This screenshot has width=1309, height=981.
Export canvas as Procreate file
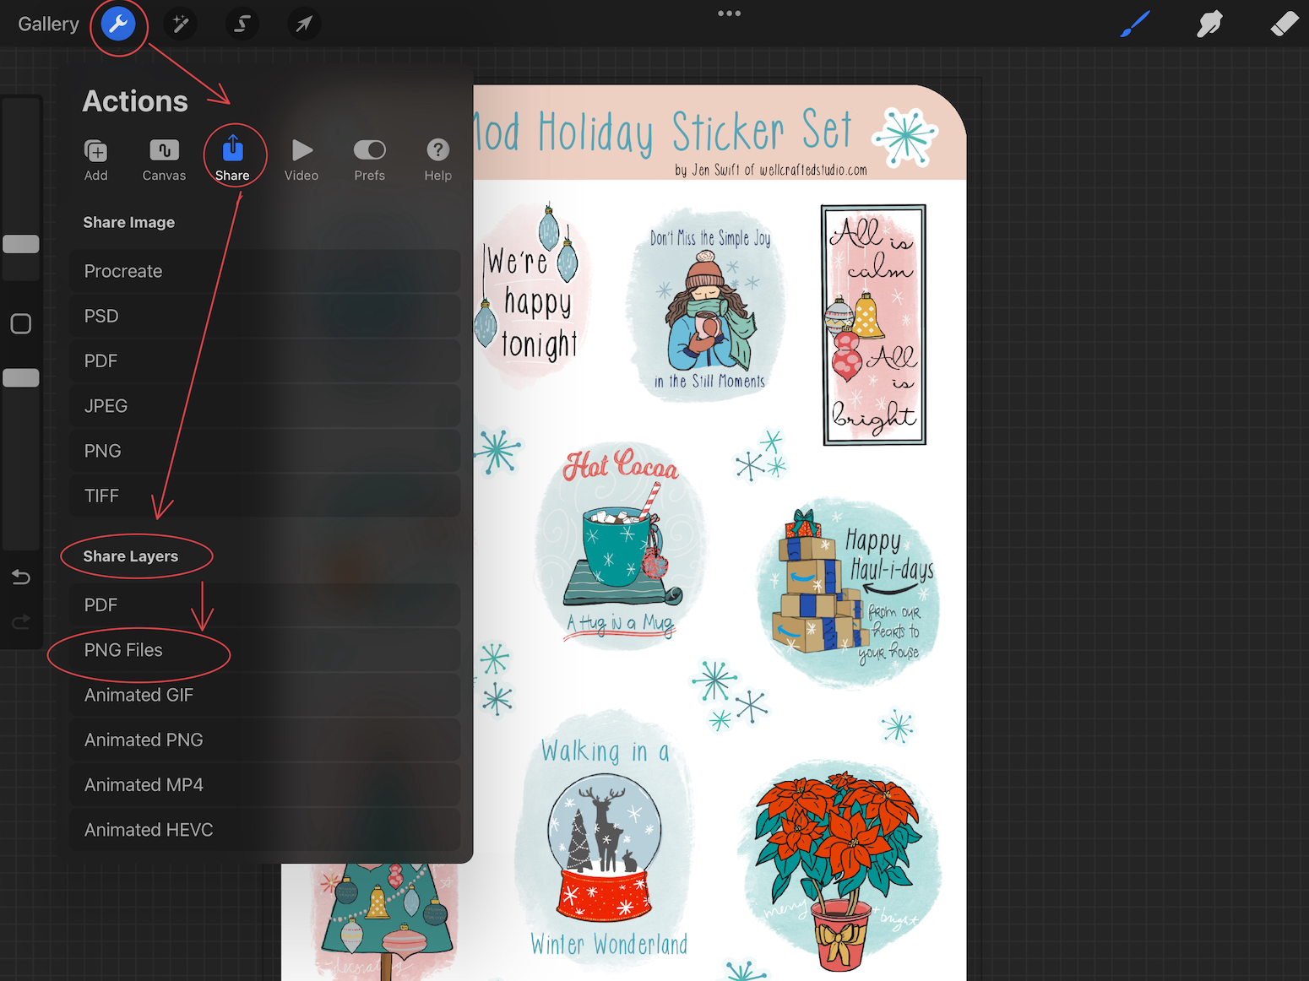coord(264,271)
